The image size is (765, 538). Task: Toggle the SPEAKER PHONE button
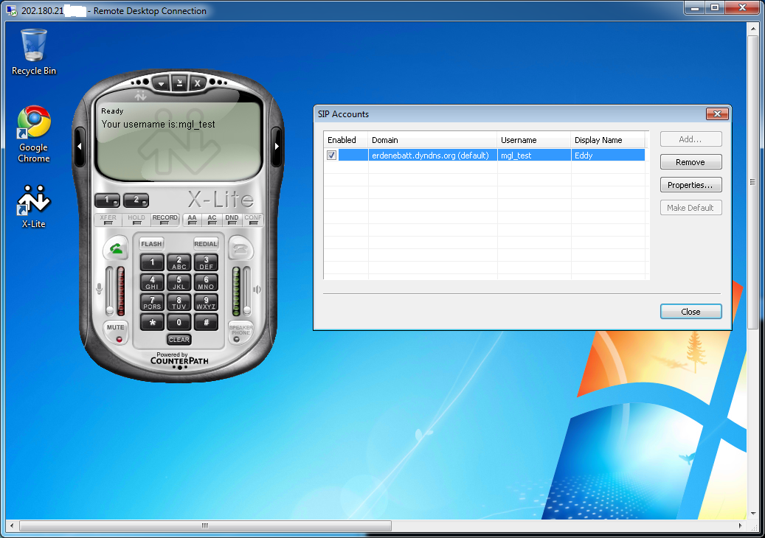coord(241,332)
